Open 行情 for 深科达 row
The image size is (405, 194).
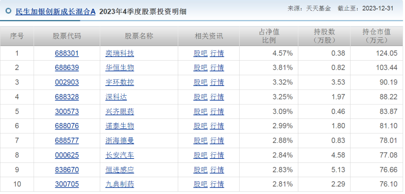tap(217, 97)
